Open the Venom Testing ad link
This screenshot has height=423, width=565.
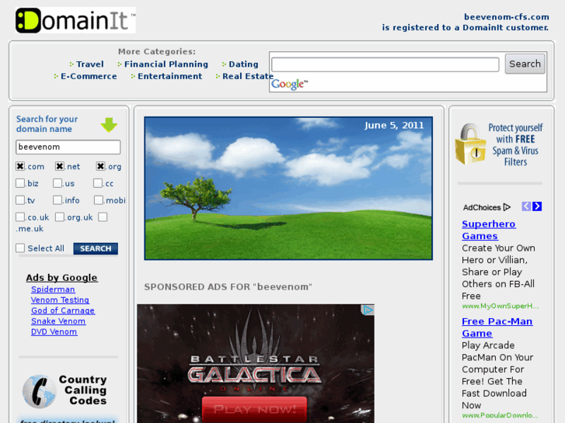(x=60, y=300)
